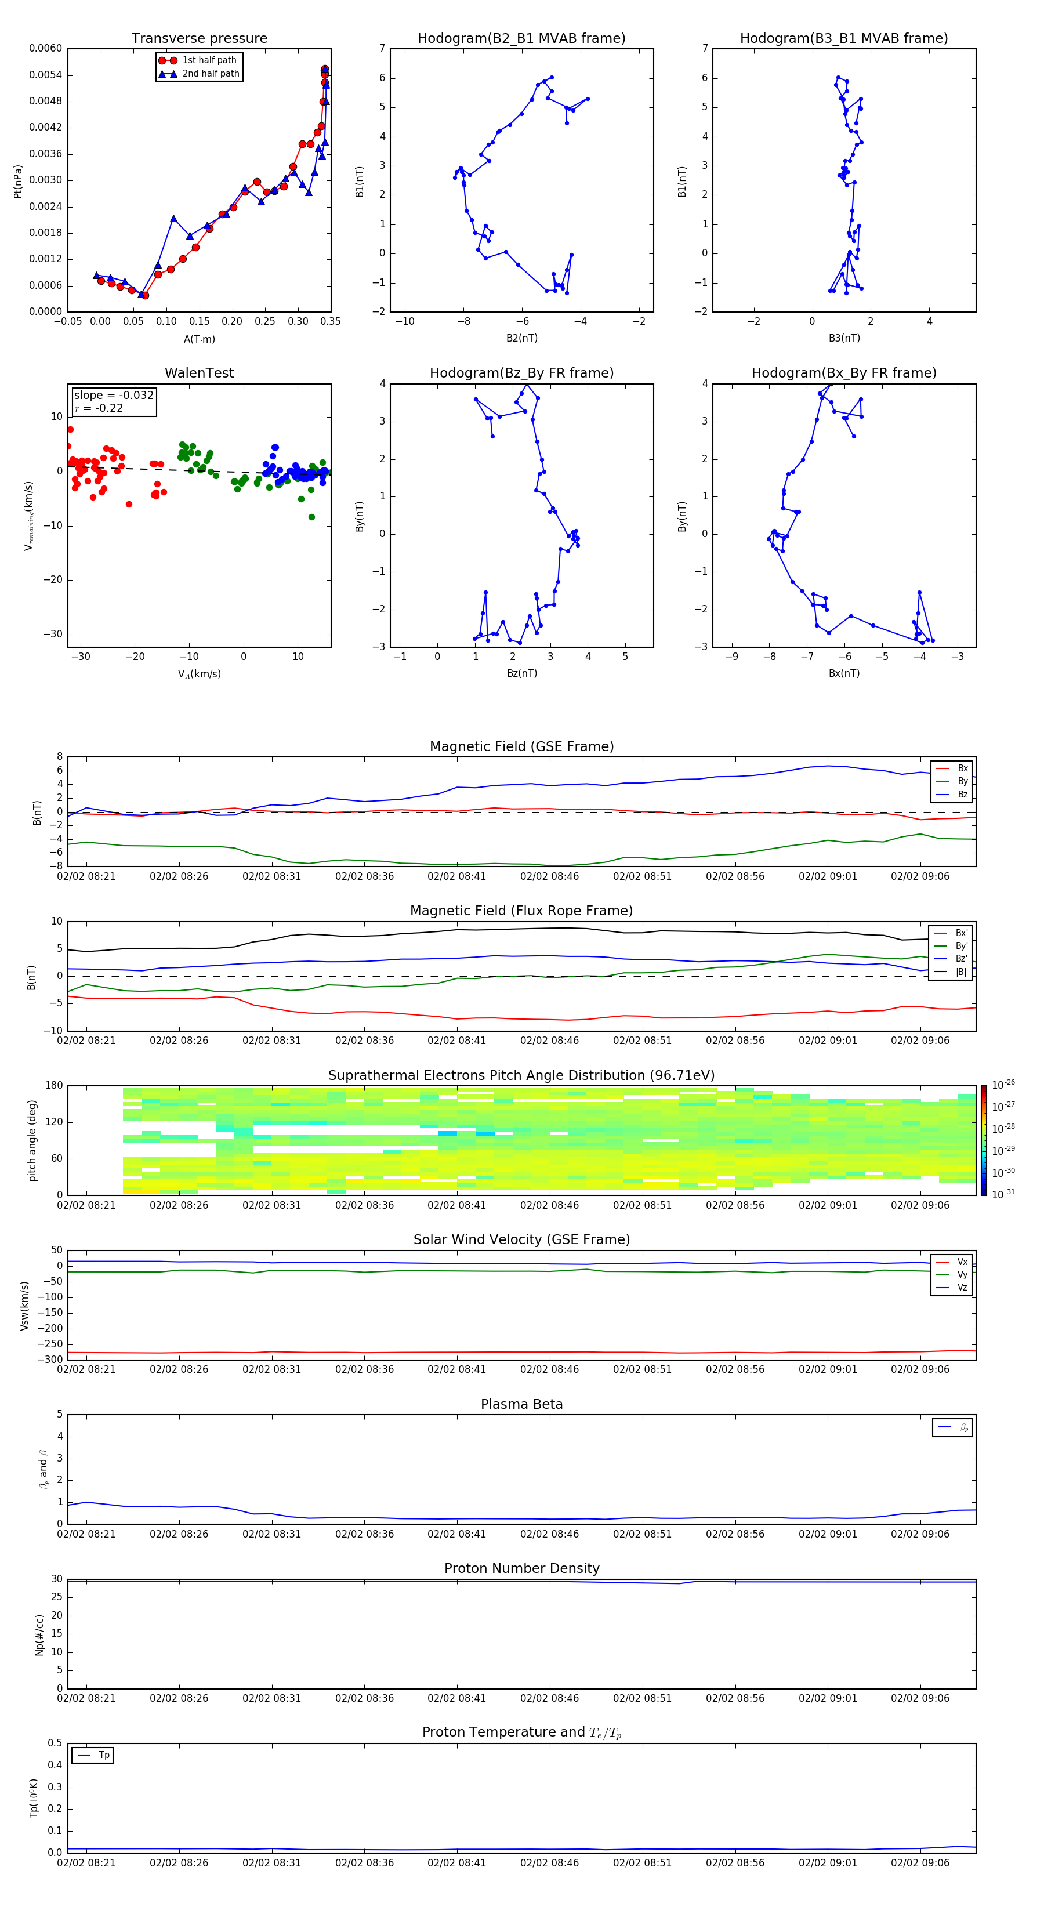Click the Vz legend entry in velocity panel
The height and width of the screenshot is (1914, 1044).
[952, 1288]
